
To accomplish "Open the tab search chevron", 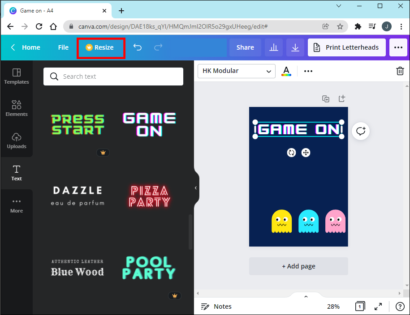I will pos(339,6).
